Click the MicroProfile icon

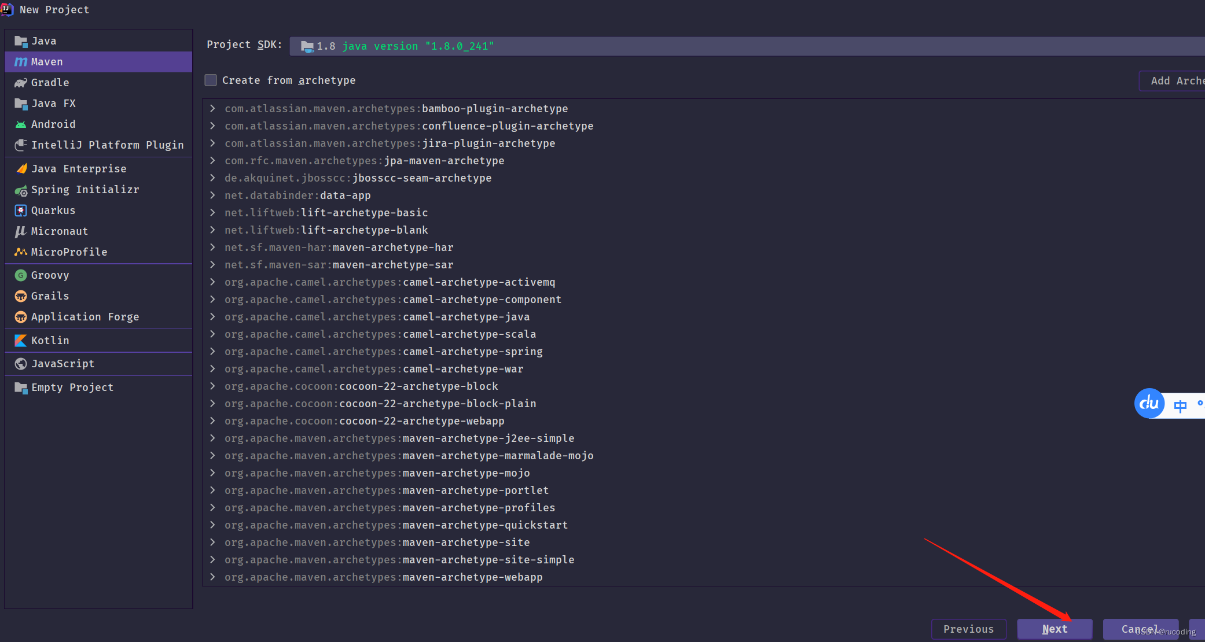point(21,252)
